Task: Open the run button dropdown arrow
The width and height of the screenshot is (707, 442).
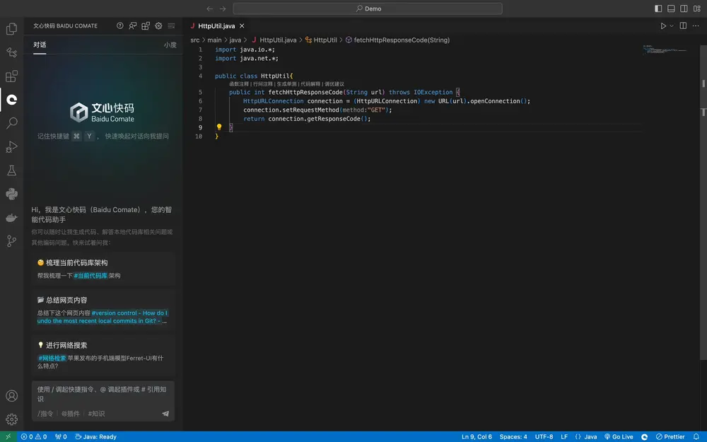Action: 672,26
